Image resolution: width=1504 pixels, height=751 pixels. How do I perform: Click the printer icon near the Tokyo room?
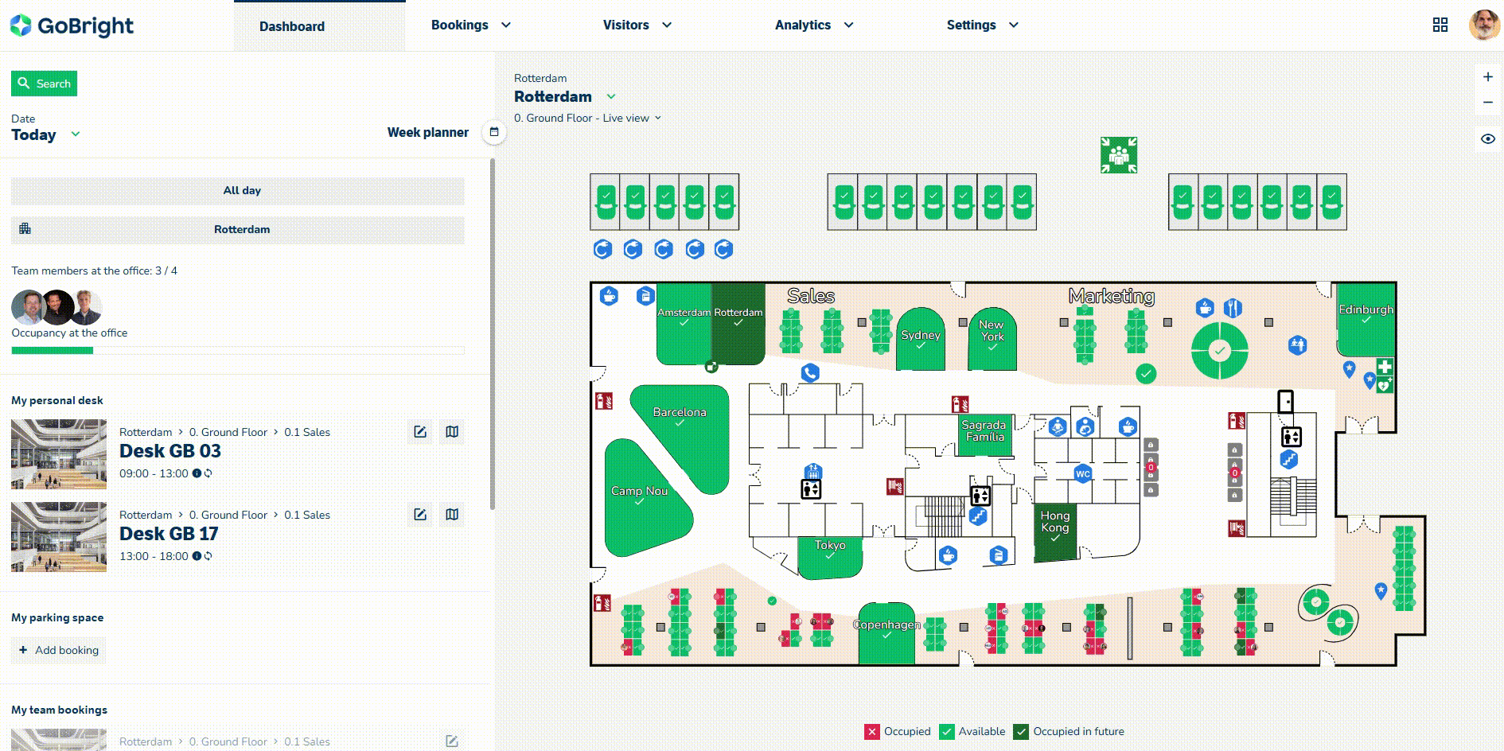tap(999, 554)
